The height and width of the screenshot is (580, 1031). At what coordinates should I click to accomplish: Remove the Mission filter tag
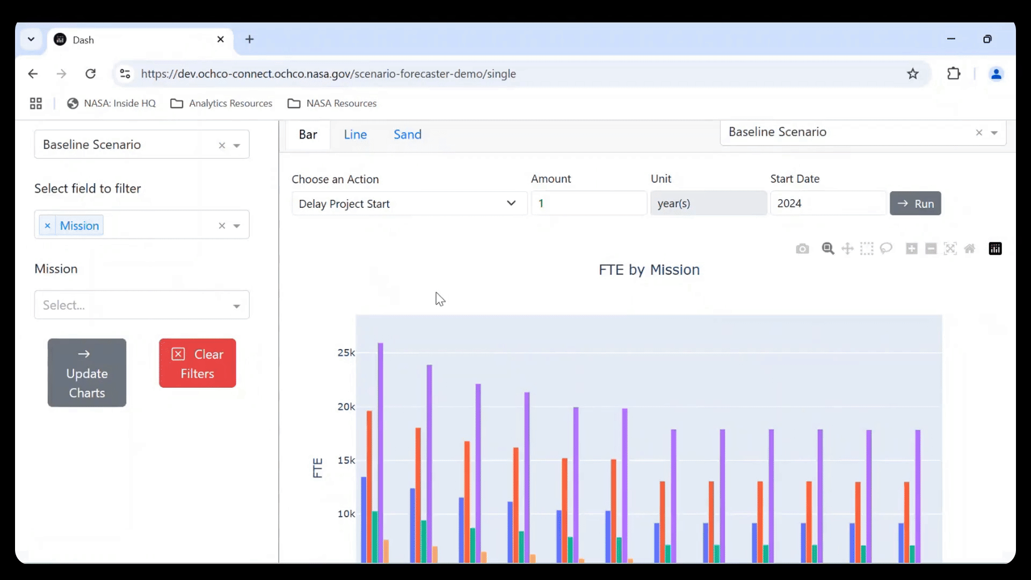pyautogui.click(x=47, y=226)
